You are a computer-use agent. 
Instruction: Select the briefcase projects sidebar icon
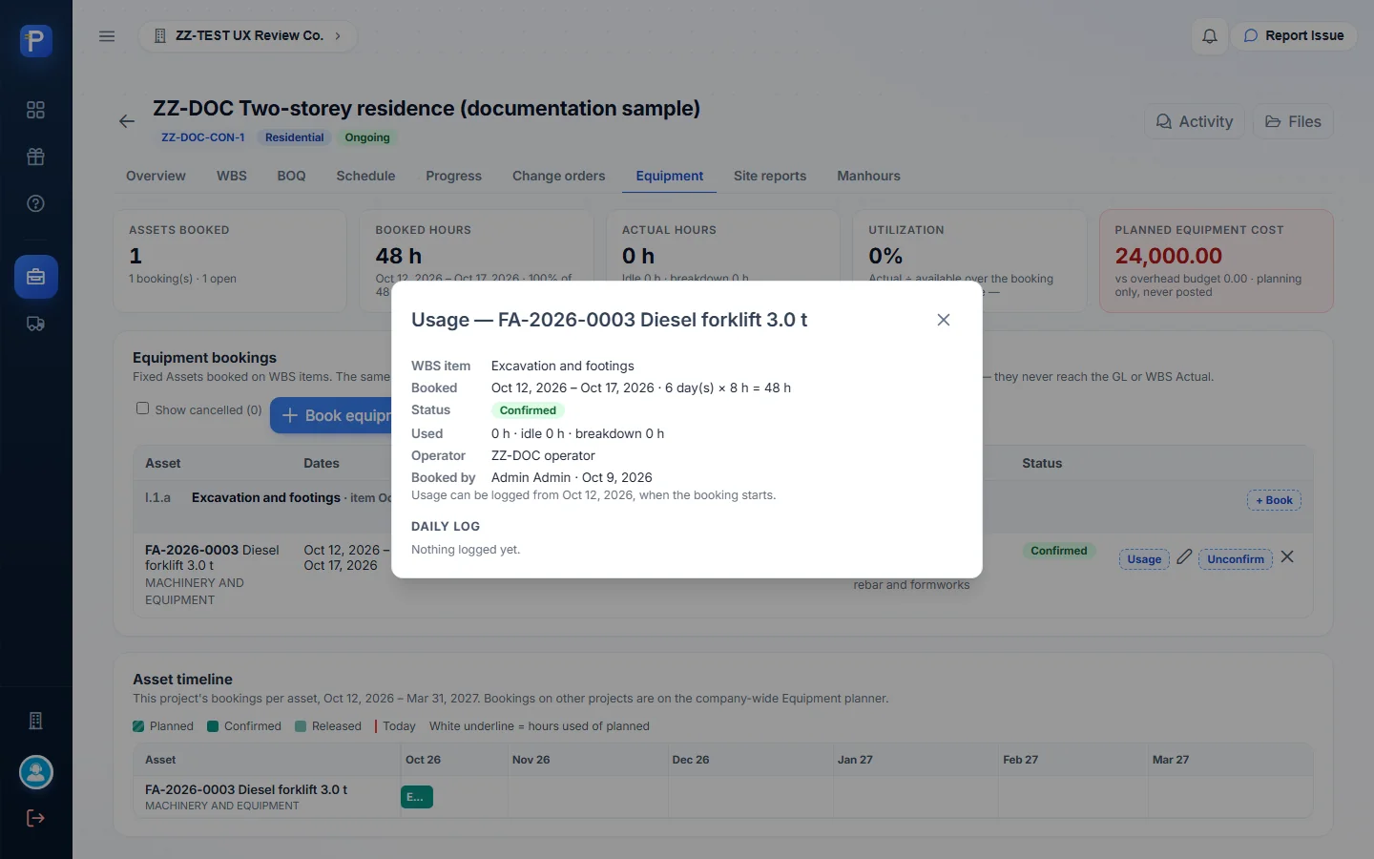(36, 277)
